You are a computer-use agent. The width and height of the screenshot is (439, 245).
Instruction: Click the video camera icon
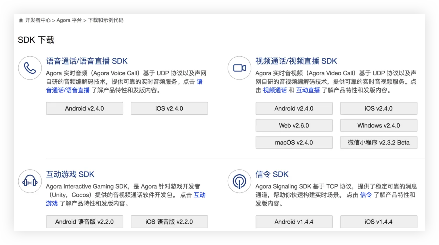(239, 68)
